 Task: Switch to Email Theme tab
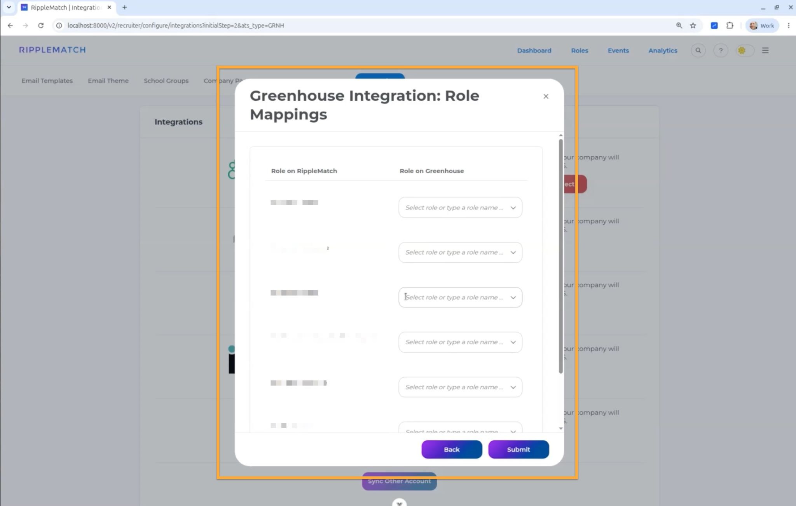point(108,81)
